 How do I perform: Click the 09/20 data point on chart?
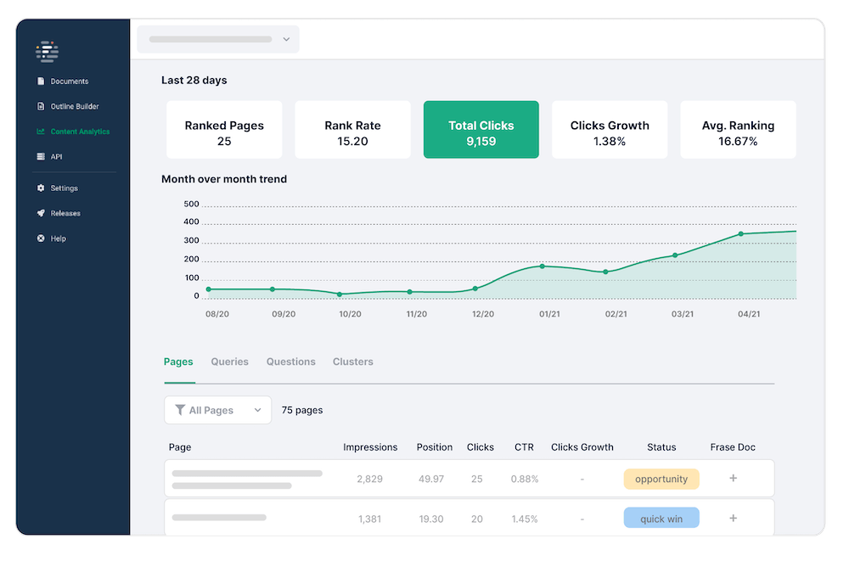tap(273, 289)
